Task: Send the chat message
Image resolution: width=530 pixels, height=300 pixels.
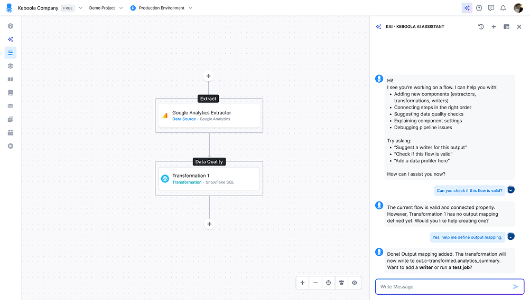Action: [x=515, y=286]
